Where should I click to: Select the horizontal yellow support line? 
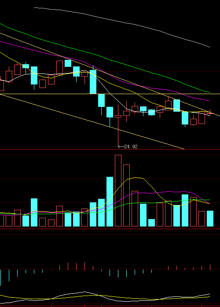[110, 94]
